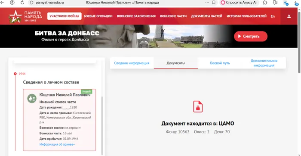Screen dimensions: 301x156
Task: Click Документ находится в: ЦАМО text
Action: tap(198, 124)
